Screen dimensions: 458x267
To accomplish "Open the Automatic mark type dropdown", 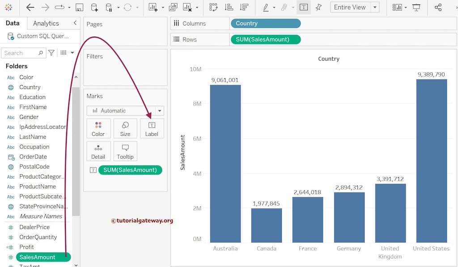I will coord(160,110).
